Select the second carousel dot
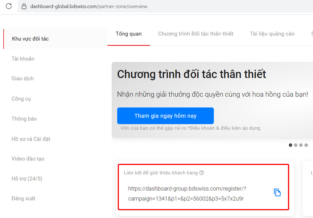 [296, 145]
